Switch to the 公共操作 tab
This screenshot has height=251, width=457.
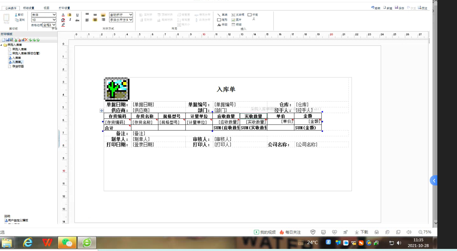pyautogui.click(x=11, y=8)
